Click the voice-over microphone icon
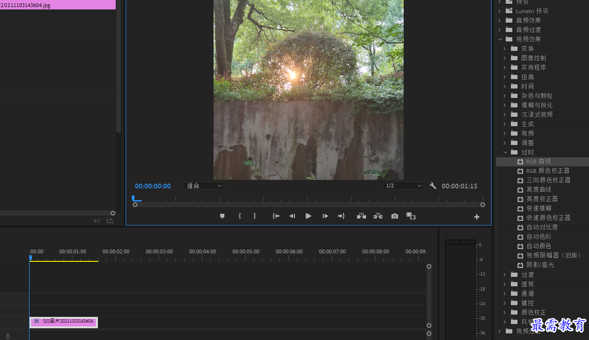 [8, 336]
